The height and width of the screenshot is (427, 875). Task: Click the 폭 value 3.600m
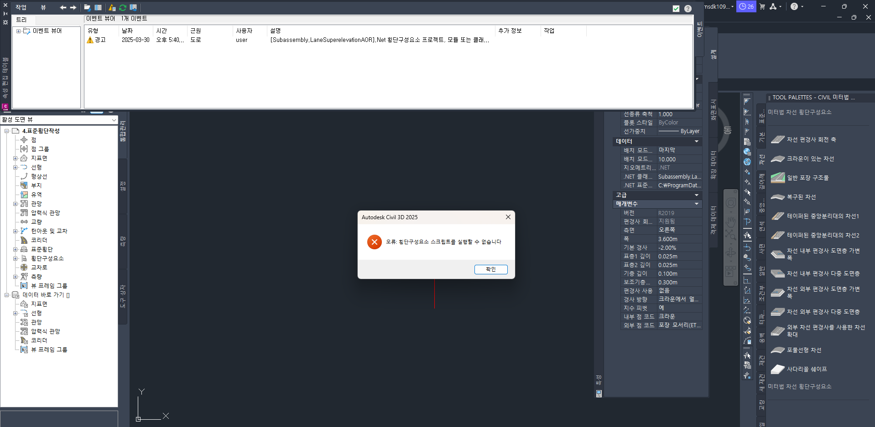pyautogui.click(x=679, y=239)
